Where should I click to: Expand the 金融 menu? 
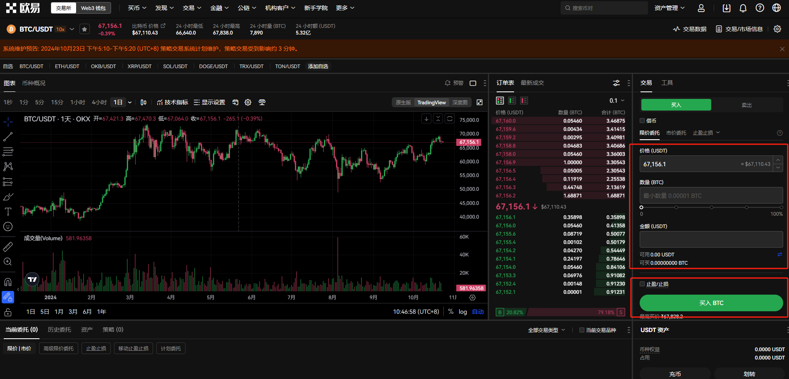tap(219, 8)
